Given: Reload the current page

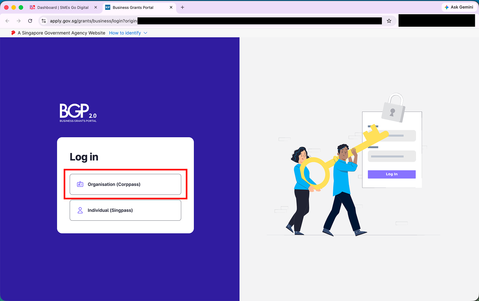Looking at the screenshot, I should point(30,21).
